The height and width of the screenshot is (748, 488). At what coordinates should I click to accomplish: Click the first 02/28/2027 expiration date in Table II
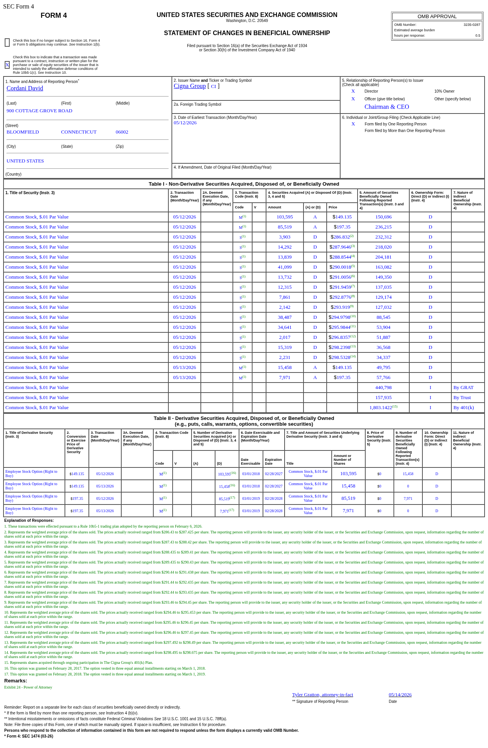click(x=274, y=474)
